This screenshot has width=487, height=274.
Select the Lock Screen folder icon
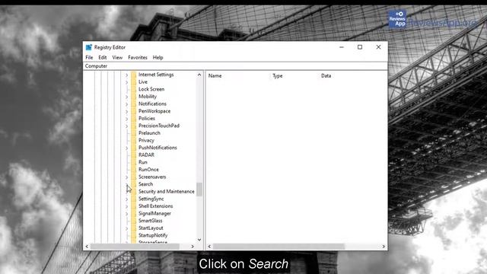[134, 89]
